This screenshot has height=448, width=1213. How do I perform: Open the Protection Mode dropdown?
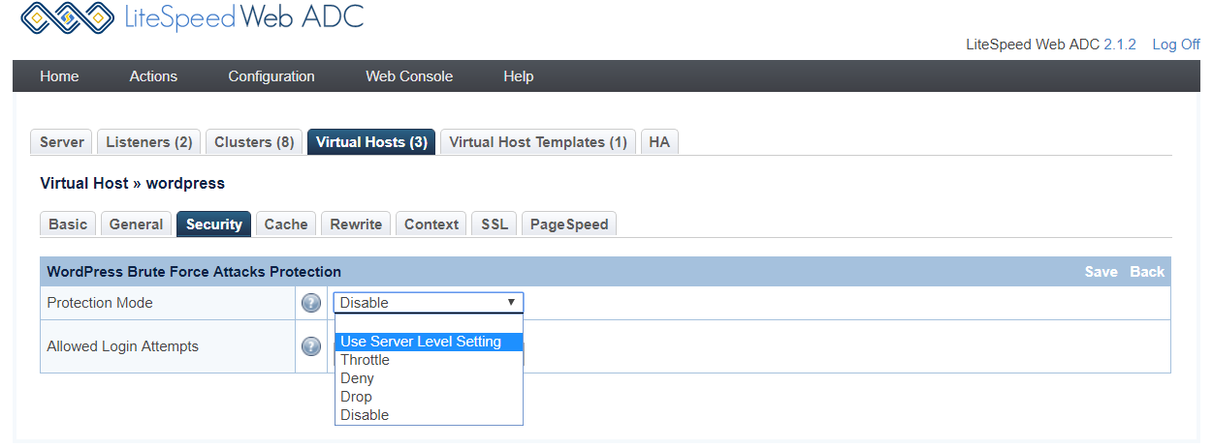(x=428, y=303)
